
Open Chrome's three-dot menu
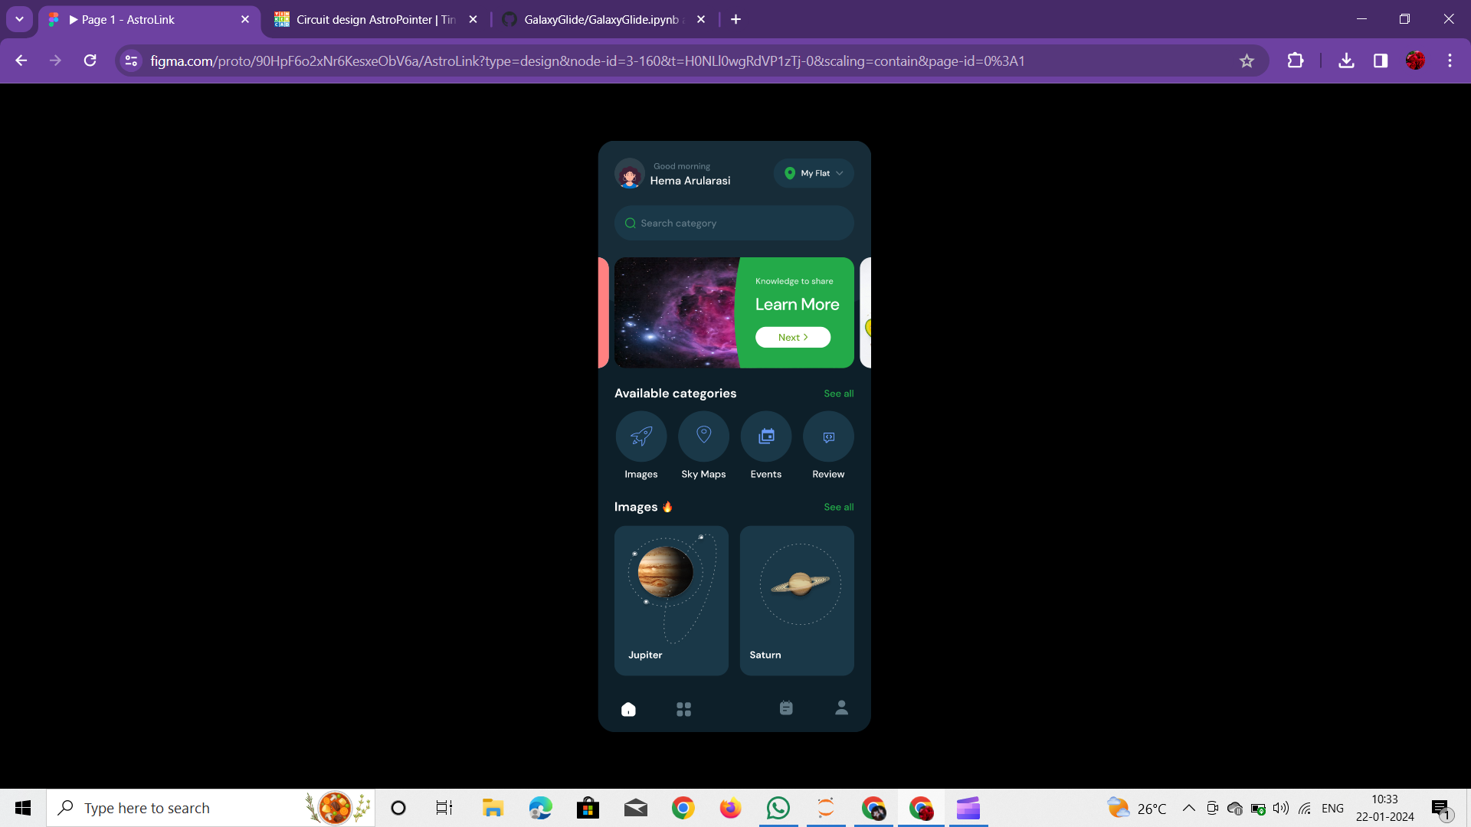[x=1450, y=60]
